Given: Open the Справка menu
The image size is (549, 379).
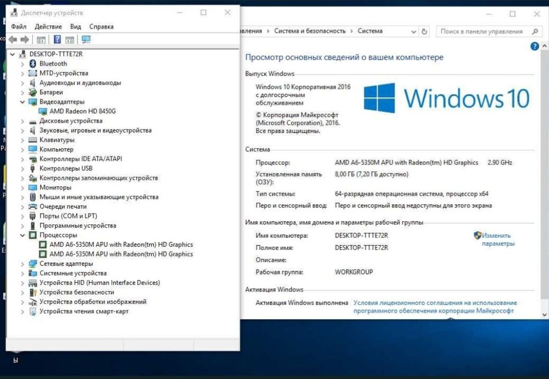Looking at the screenshot, I should click(x=101, y=26).
